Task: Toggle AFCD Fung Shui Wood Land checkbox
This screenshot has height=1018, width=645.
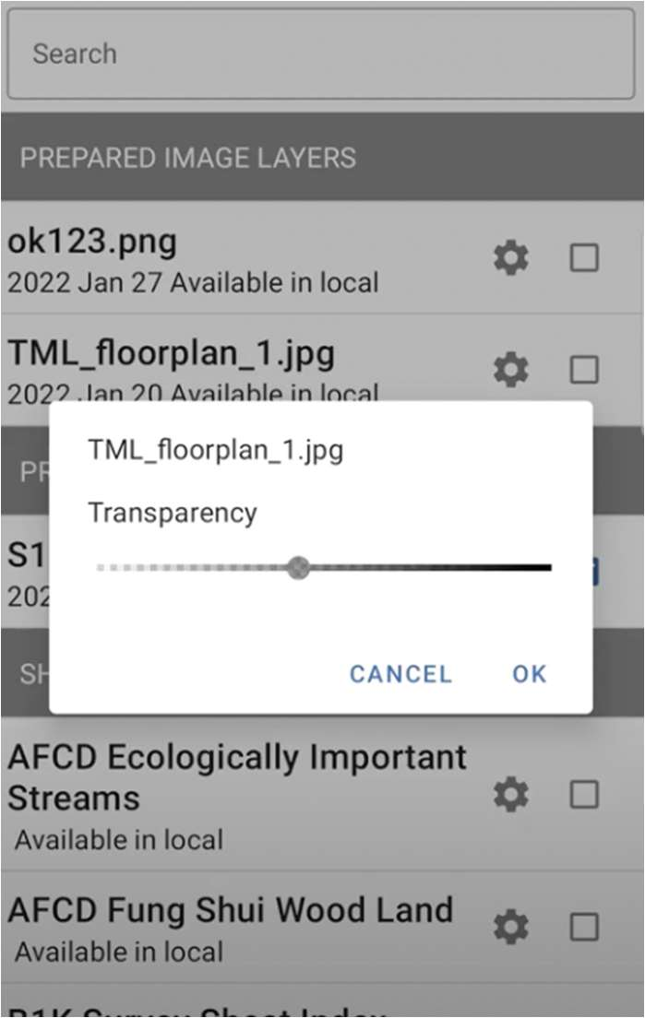Action: point(584,927)
